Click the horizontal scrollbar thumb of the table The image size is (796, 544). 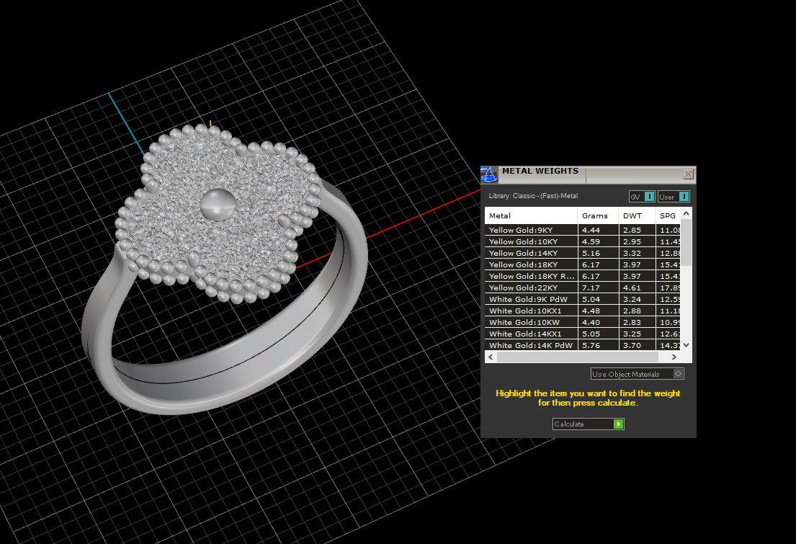pyautogui.click(x=577, y=357)
